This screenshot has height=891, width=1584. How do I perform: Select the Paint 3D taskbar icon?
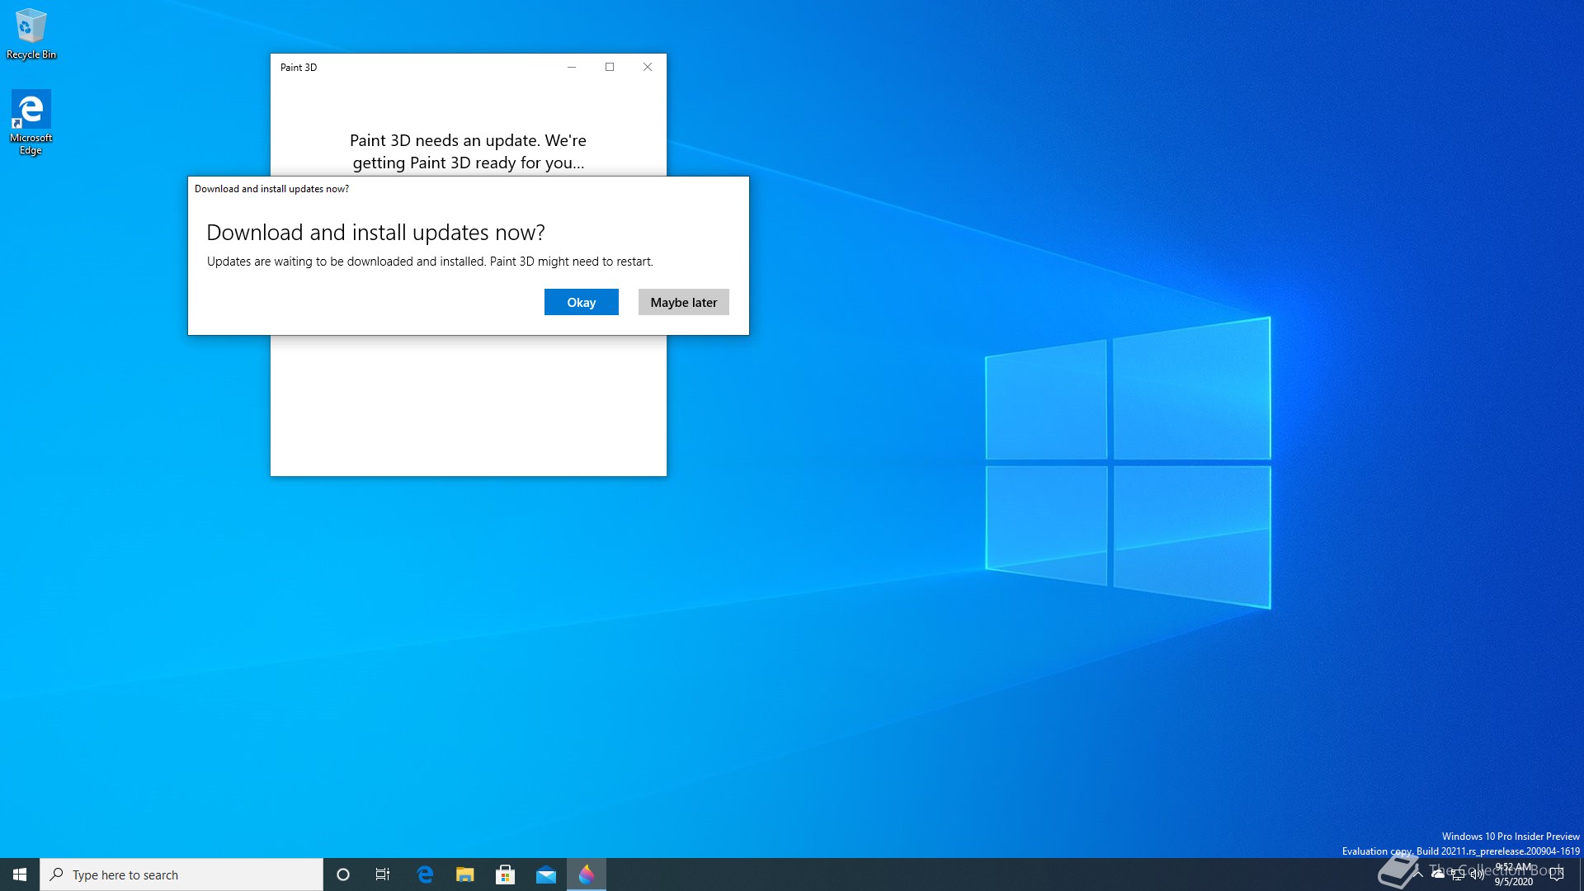[x=587, y=874]
